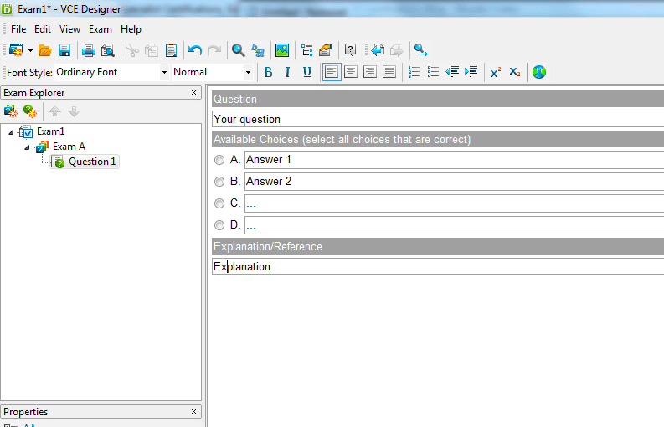Collapse the Exam A tree node
Viewport: 664px width, 427px height.
pos(27,147)
